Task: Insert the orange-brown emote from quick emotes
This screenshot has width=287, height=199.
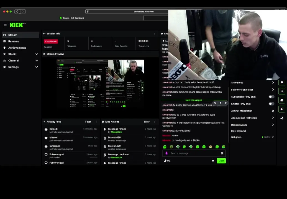Action: click(211, 147)
